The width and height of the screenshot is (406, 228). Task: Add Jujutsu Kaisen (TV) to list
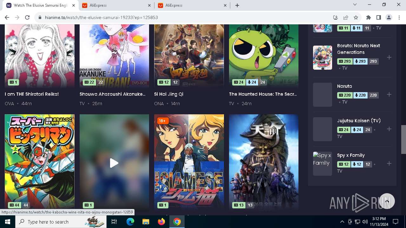pyautogui.click(x=389, y=129)
